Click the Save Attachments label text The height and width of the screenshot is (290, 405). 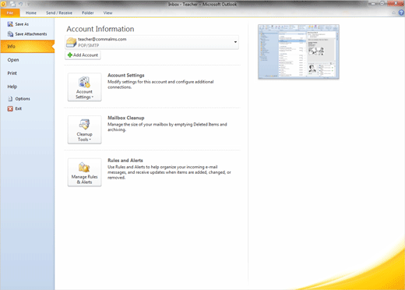tap(31, 34)
